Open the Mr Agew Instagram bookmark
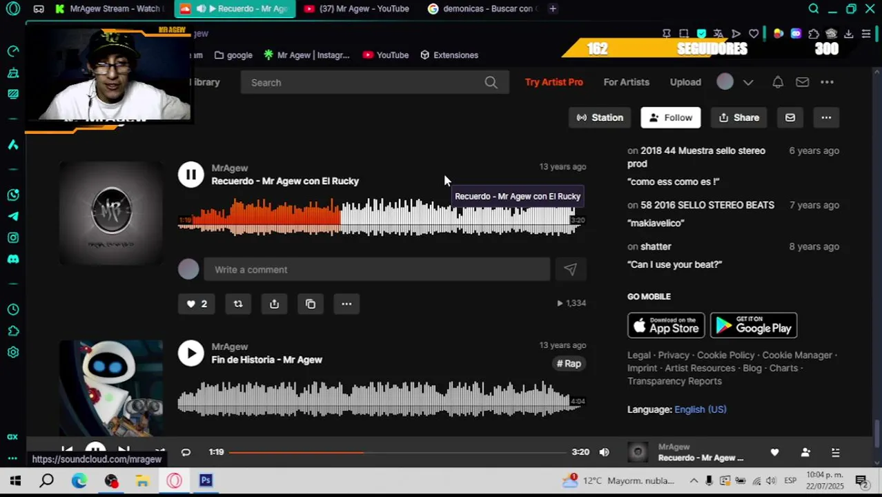Image resolution: width=882 pixels, height=497 pixels. pyautogui.click(x=306, y=55)
